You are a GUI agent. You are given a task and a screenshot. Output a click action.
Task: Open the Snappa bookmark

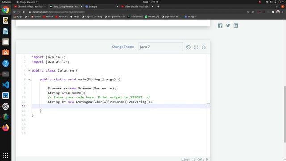pyautogui.click(x=190, y=17)
